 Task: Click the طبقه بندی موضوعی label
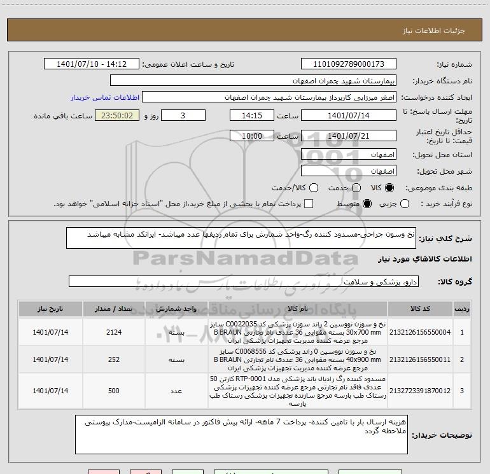[x=438, y=188]
